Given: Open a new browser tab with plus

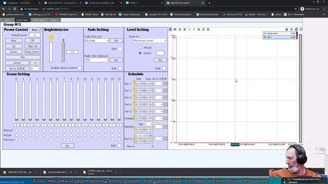Looking at the screenshot, I should pos(209,3).
